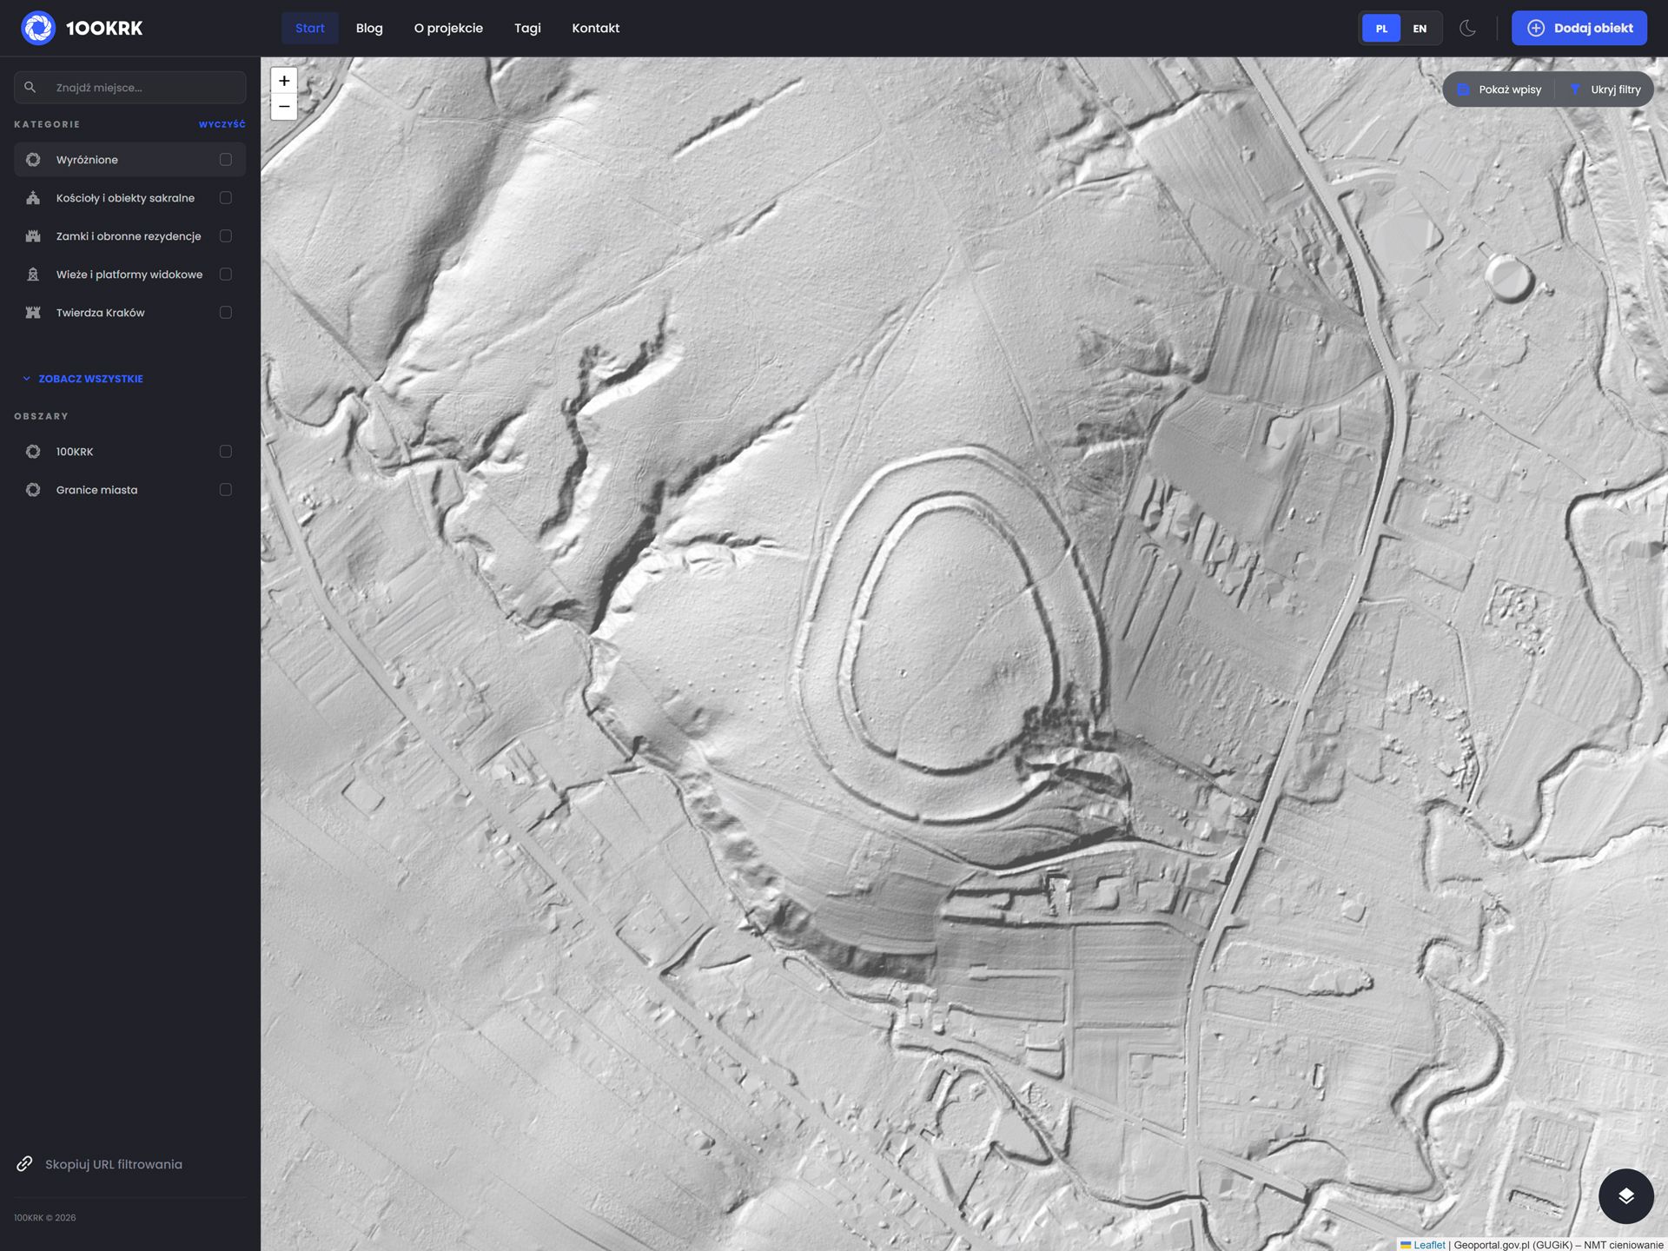
Task: Click the castle icon for Zamki category
Action: tap(33, 236)
